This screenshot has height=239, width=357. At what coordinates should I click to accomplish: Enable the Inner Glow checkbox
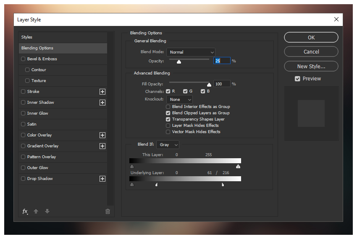tap(23, 113)
